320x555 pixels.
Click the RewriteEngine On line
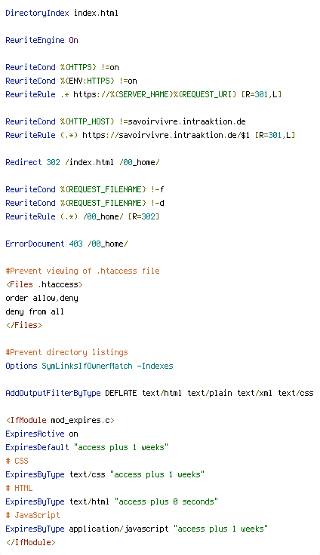point(42,40)
